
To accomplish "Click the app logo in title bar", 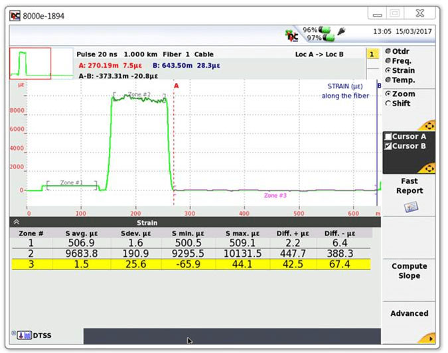I will (x=15, y=15).
